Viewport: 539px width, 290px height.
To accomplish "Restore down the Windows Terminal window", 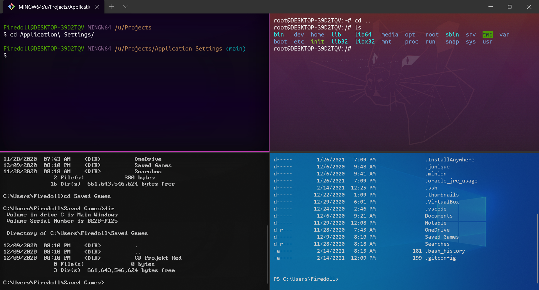I will pos(510,7).
